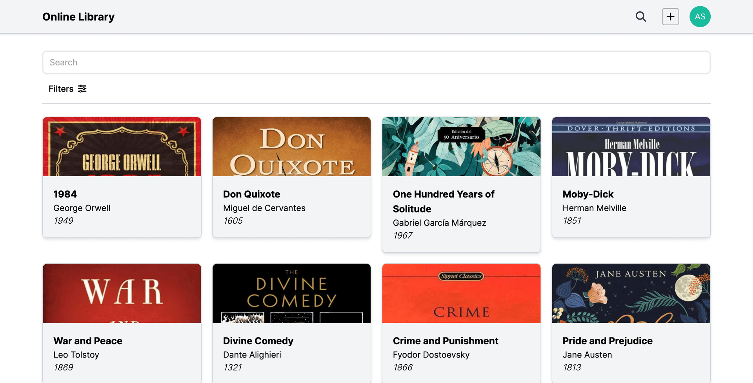Screen dimensions: 753x383
Task: Click the year 1869
Action: pos(64,367)
